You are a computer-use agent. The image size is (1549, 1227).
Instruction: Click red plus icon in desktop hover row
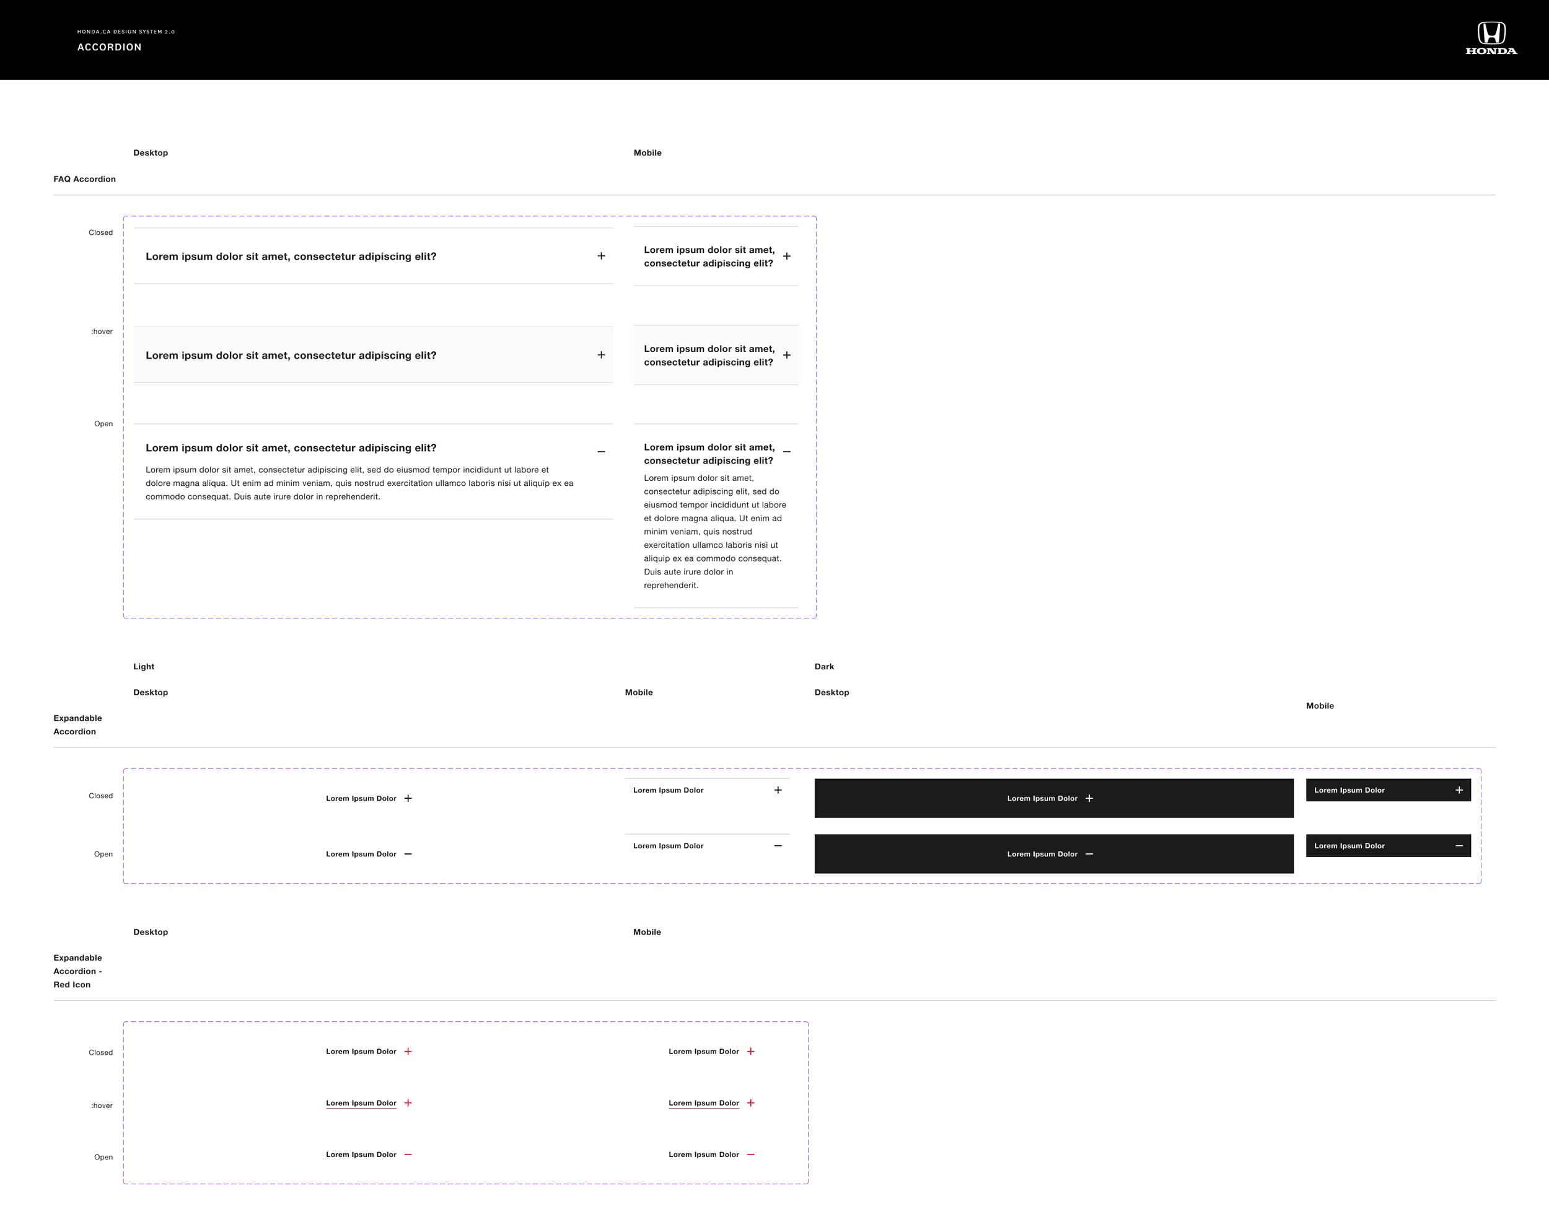(x=408, y=1102)
